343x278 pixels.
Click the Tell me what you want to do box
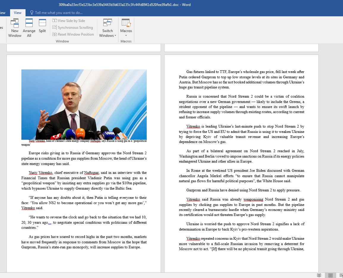tap(58, 13)
